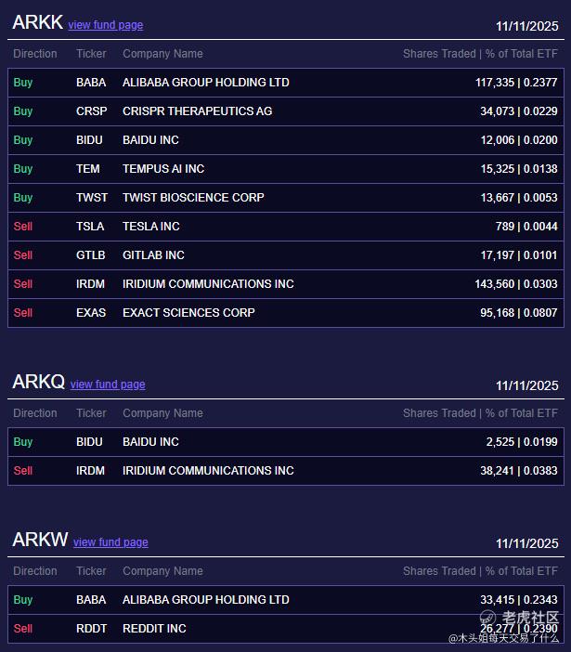Select the TEMPUS AI INC company name
Screen dimensions: 571x652
pyautogui.click(x=163, y=169)
